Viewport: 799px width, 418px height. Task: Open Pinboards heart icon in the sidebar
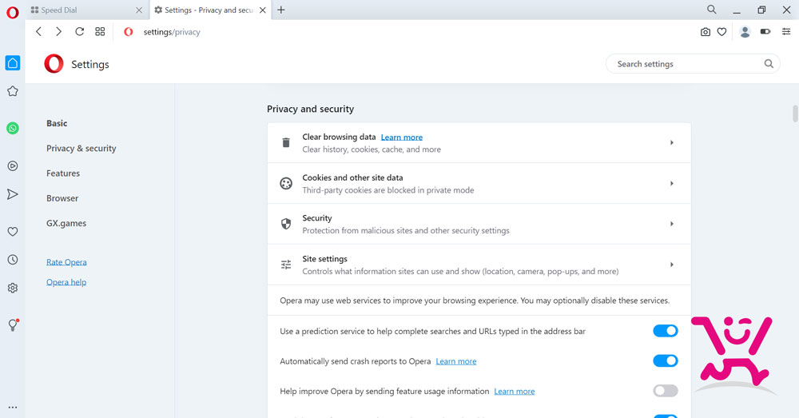click(x=13, y=232)
